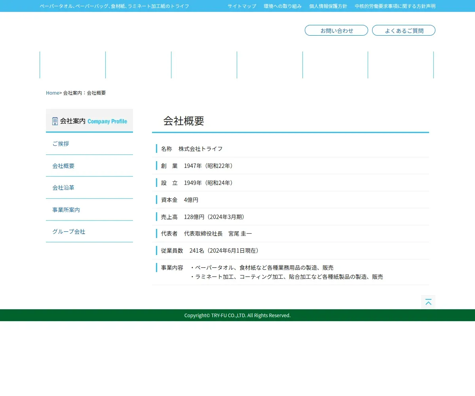Select 事業所案内 in the sidebar menu

pyautogui.click(x=89, y=209)
